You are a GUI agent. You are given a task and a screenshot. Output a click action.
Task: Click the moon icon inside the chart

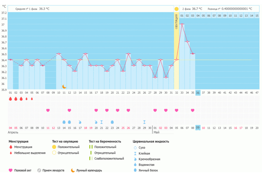click(x=64, y=87)
